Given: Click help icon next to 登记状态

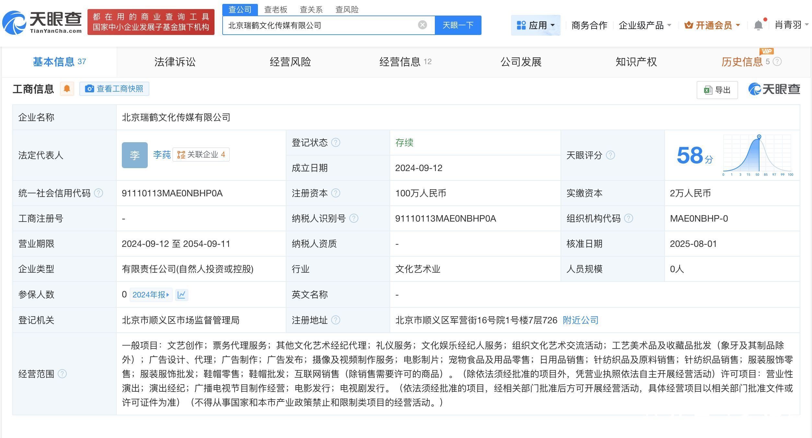Looking at the screenshot, I should [x=336, y=143].
